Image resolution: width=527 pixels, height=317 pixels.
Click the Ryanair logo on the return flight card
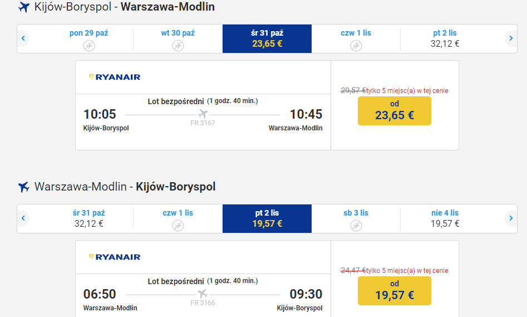115,257
